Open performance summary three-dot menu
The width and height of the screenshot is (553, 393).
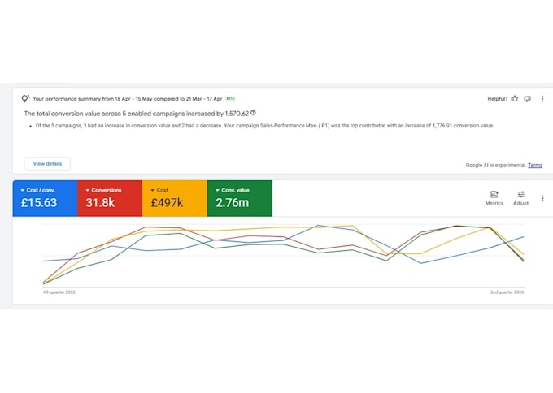pyautogui.click(x=542, y=99)
